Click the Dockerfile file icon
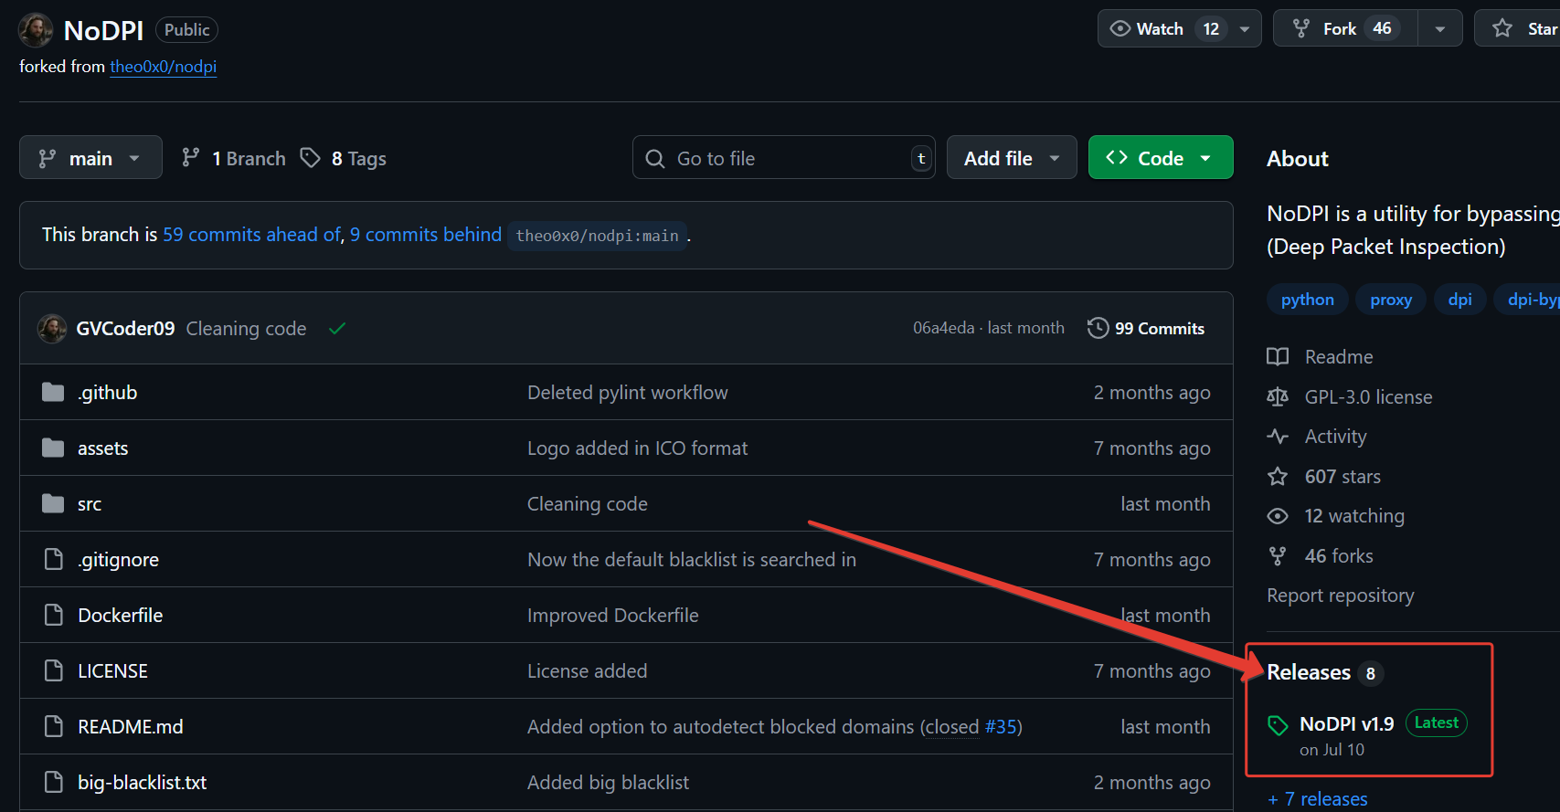This screenshot has height=812, width=1560. click(54, 615)
